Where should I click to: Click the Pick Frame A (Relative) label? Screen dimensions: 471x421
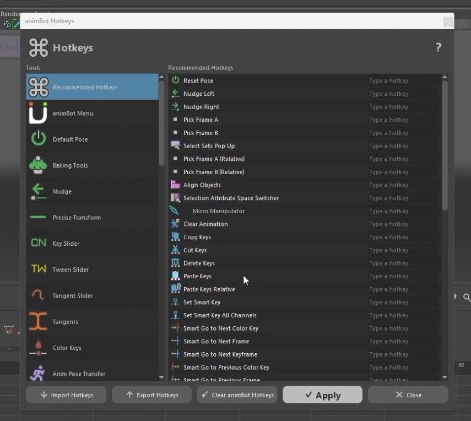(214, 159)
